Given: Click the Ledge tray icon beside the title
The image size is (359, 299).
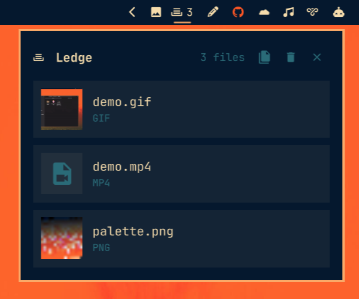Looking at the screenshot, I should (39, 58).
